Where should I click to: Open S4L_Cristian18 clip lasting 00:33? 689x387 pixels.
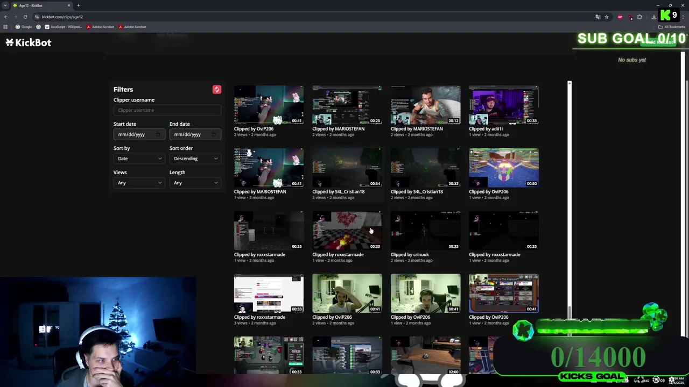425,168
